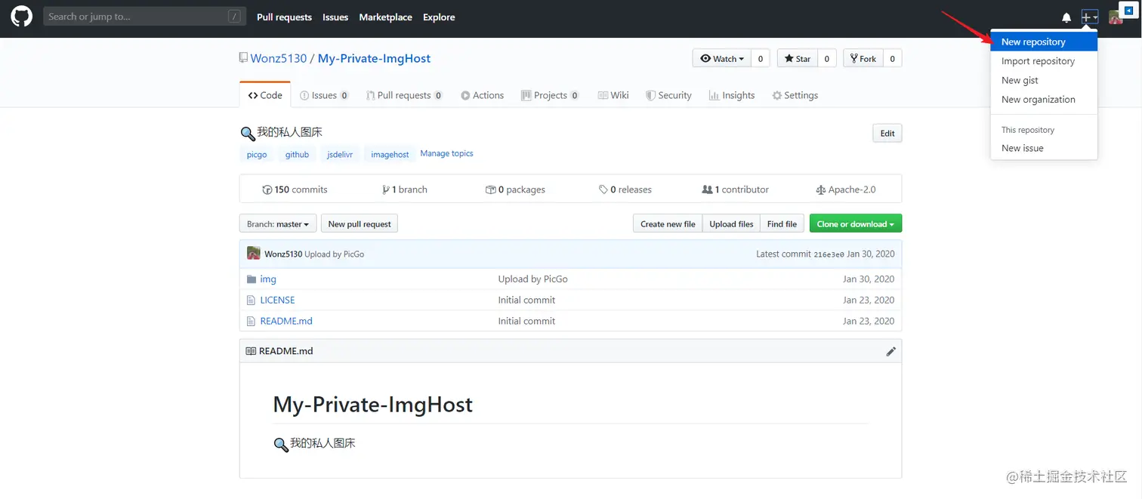Open the My-Private-ImgHost repository link
Screen dimensions: 1142x499
[x=374, y=58]
